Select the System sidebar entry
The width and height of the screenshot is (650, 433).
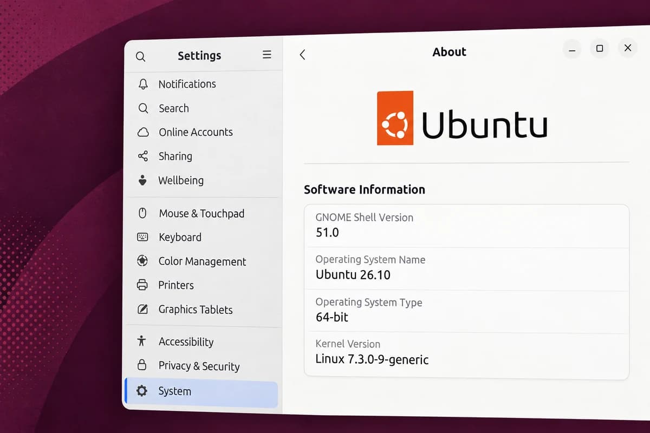[x=201, y=393]
